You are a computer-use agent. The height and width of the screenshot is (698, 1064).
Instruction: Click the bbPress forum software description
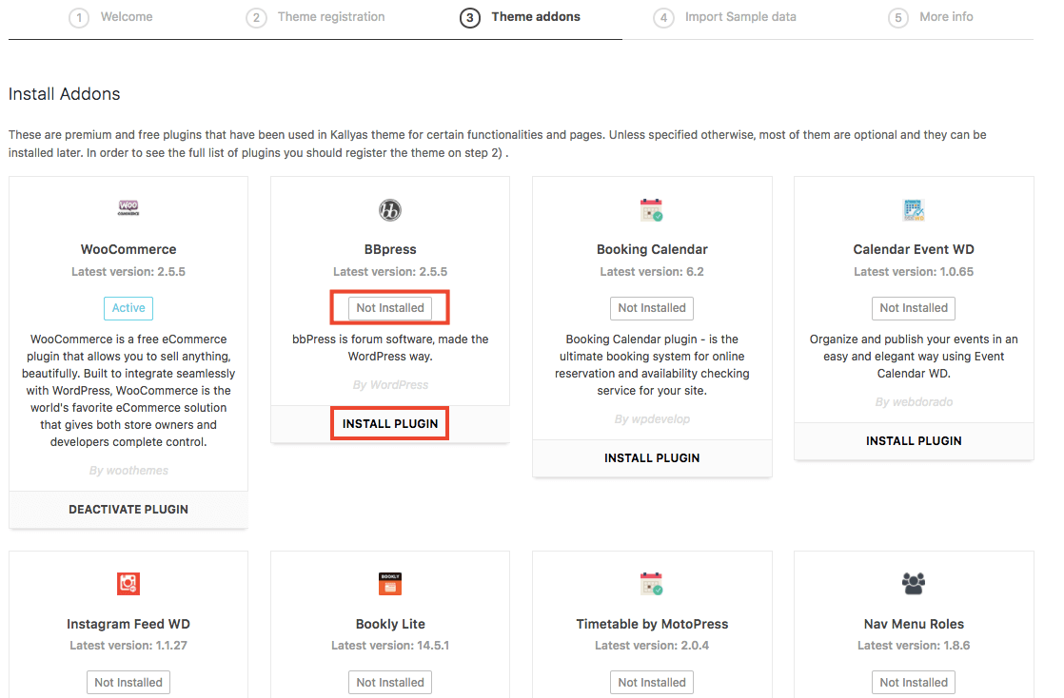tap(390, 348)
